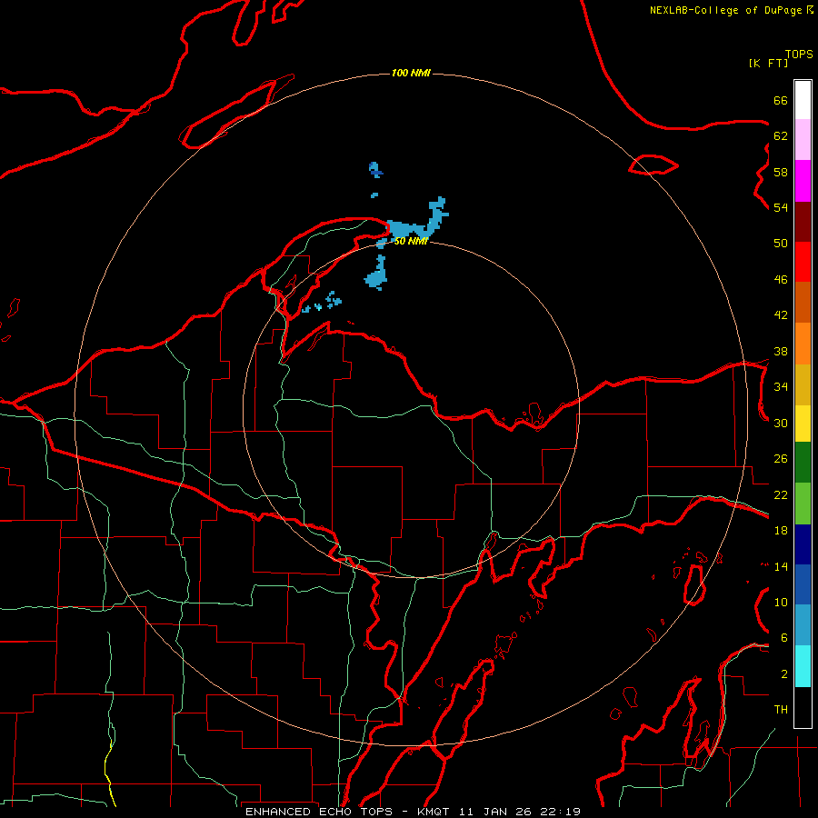Screen dimensions: 818x818
Task: Click the dark green legend swatch beside 26
Action: 803,463
